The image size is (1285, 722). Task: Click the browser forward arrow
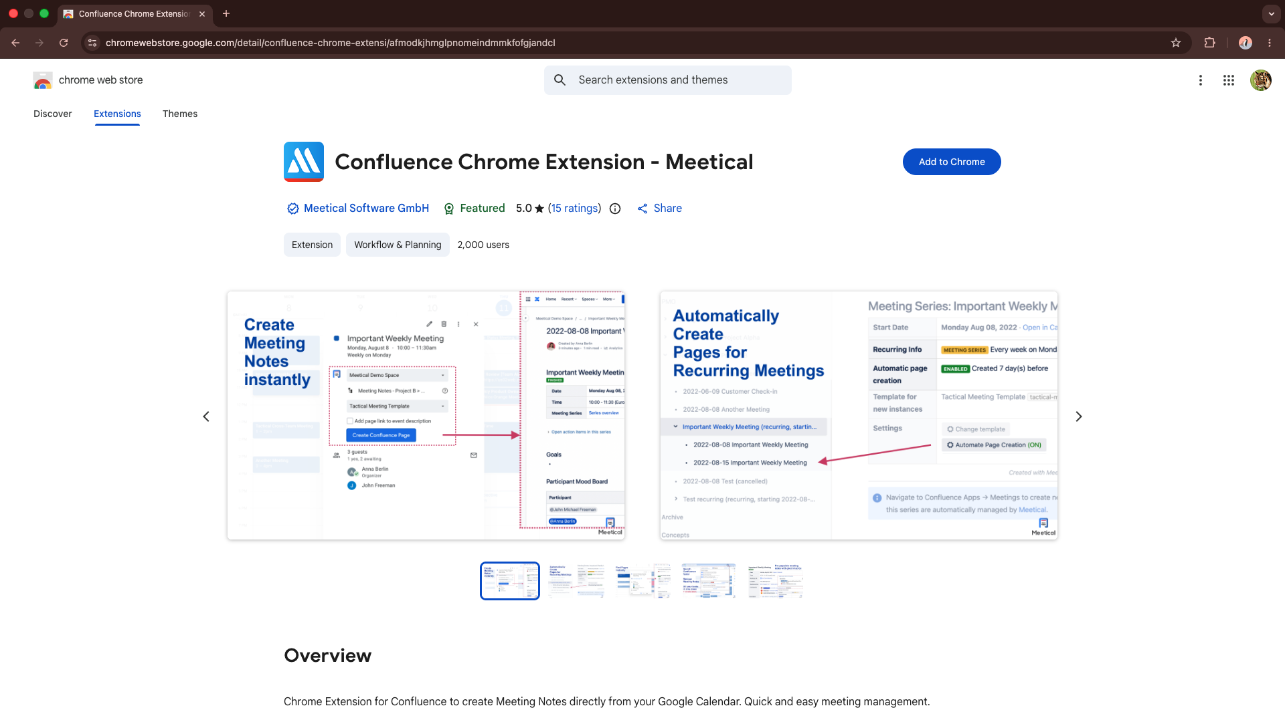pos(39,43)
